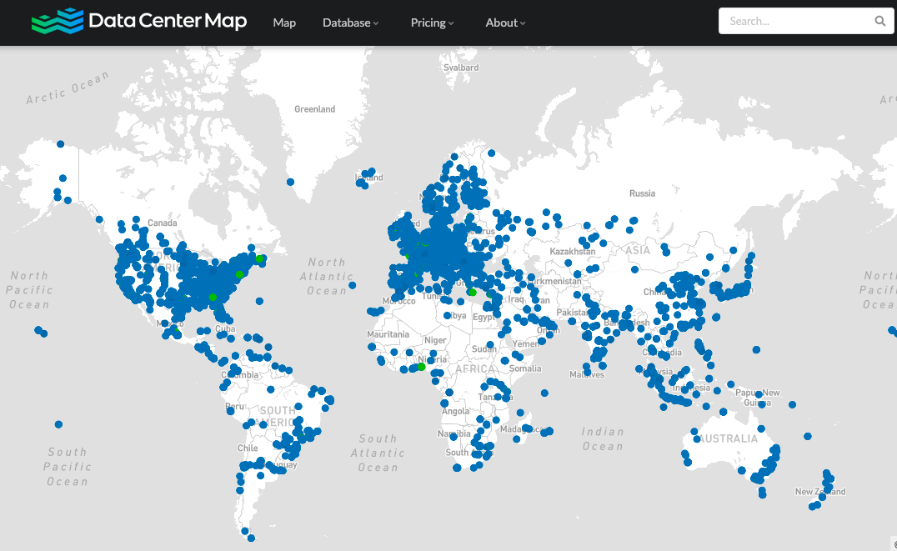Expand the About dropdown menu
Viewport: 897px width, 551px height.
click(x=505, y=23)
